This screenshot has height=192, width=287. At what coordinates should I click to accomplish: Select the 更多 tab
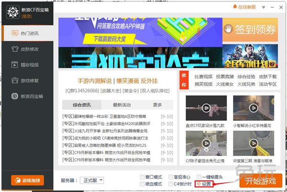[157, 105]
